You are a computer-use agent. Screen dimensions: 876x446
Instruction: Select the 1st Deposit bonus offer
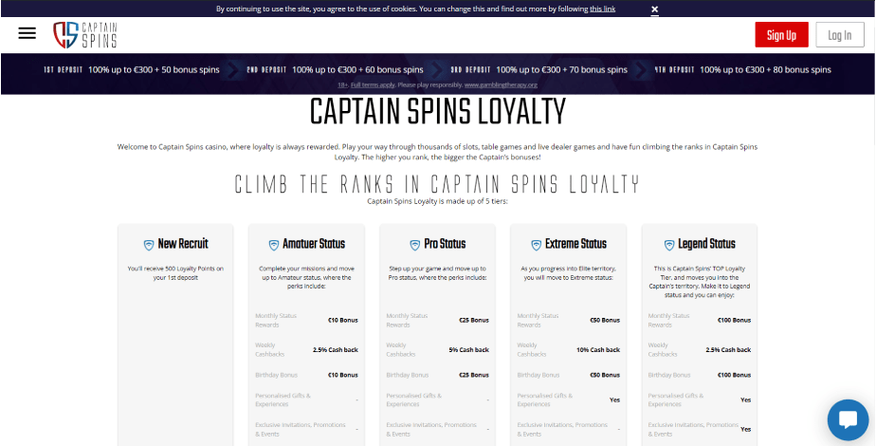[x=132, y=70]
